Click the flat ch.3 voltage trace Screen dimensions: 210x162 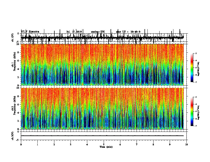102,136
